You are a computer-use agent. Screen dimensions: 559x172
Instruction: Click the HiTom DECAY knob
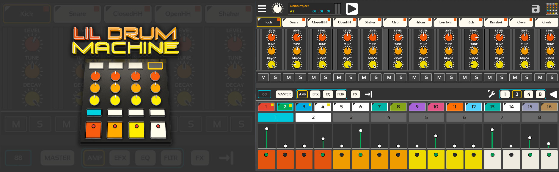(x=423, y=64)
